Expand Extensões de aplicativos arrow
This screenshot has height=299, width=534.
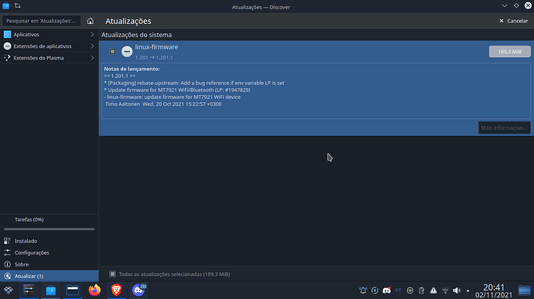click(92, 46)
